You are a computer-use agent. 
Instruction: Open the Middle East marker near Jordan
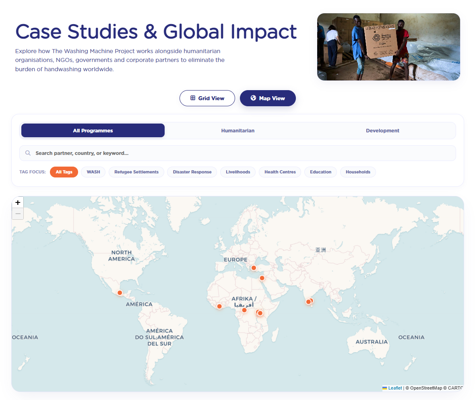(262, 278)
